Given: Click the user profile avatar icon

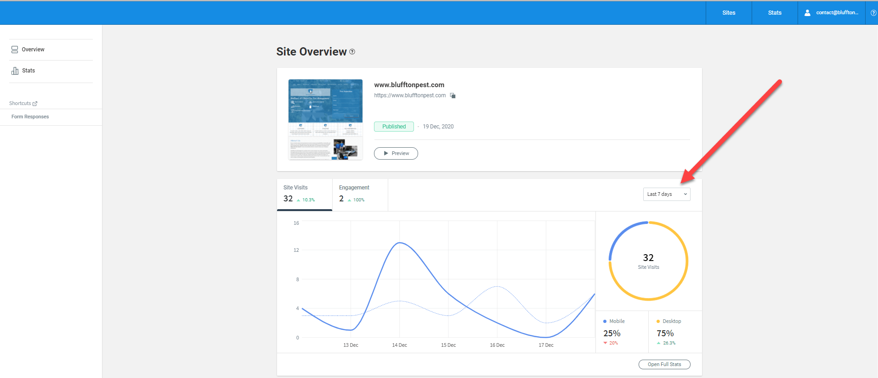Looking at the screenshot, I should (807, 13).
